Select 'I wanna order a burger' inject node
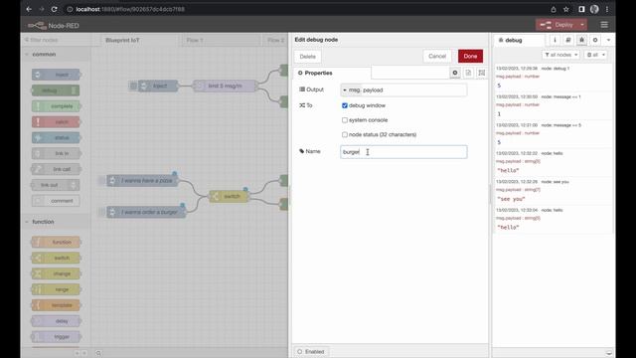The image size is (636, 358). [x=146, y=212]
